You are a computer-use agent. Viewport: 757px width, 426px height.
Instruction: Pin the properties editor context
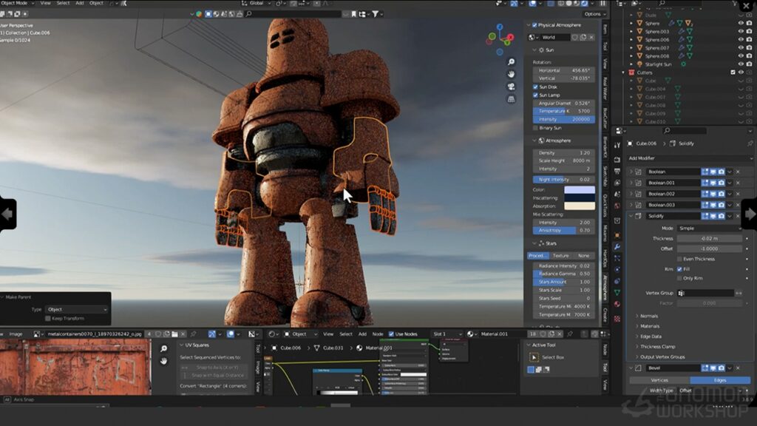click(x=750, y=143)
